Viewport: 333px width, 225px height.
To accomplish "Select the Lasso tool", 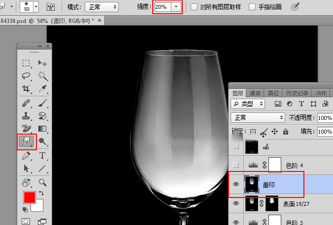I will pyautogui.click(x=26, y=76).
